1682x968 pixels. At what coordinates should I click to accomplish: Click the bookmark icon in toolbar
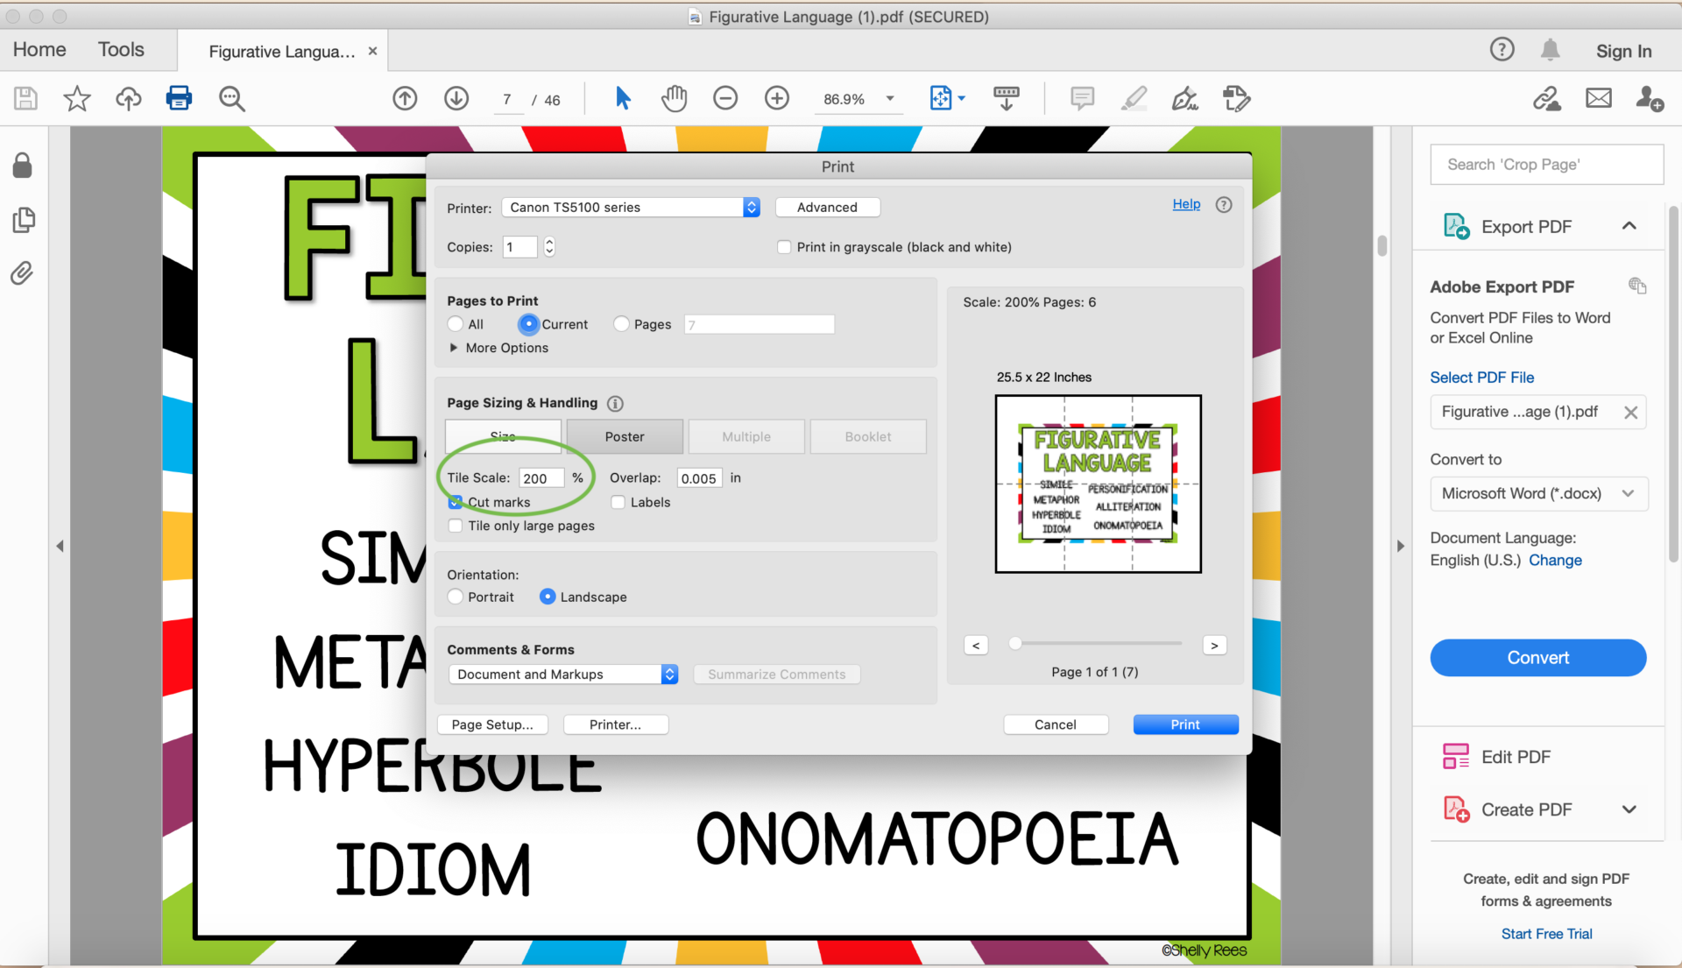click(x=75, y=98)
